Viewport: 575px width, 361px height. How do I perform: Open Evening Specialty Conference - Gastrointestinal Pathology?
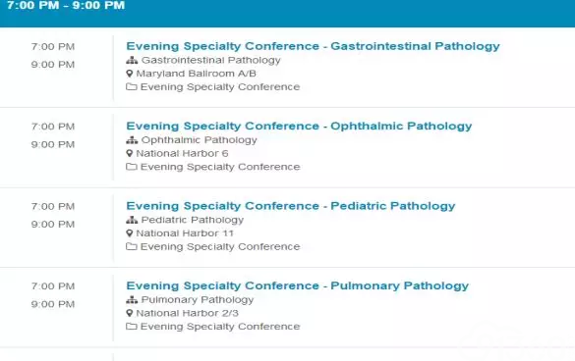coord(313,46)
